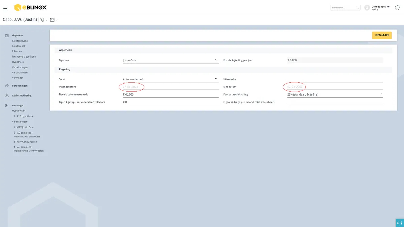This screenshot has height=227, width=404.
Task: Click the search magnifier icon
Action: (358, 7)
